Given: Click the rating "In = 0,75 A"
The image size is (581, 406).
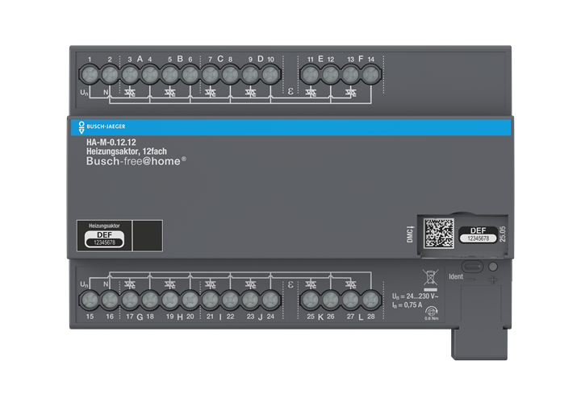Looking at the screenshot, I should point(408,305).
